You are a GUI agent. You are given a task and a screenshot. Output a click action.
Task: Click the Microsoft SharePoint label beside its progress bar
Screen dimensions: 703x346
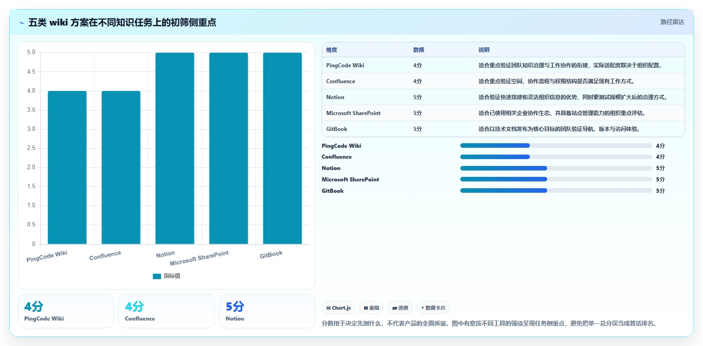[x=350, y=180]
